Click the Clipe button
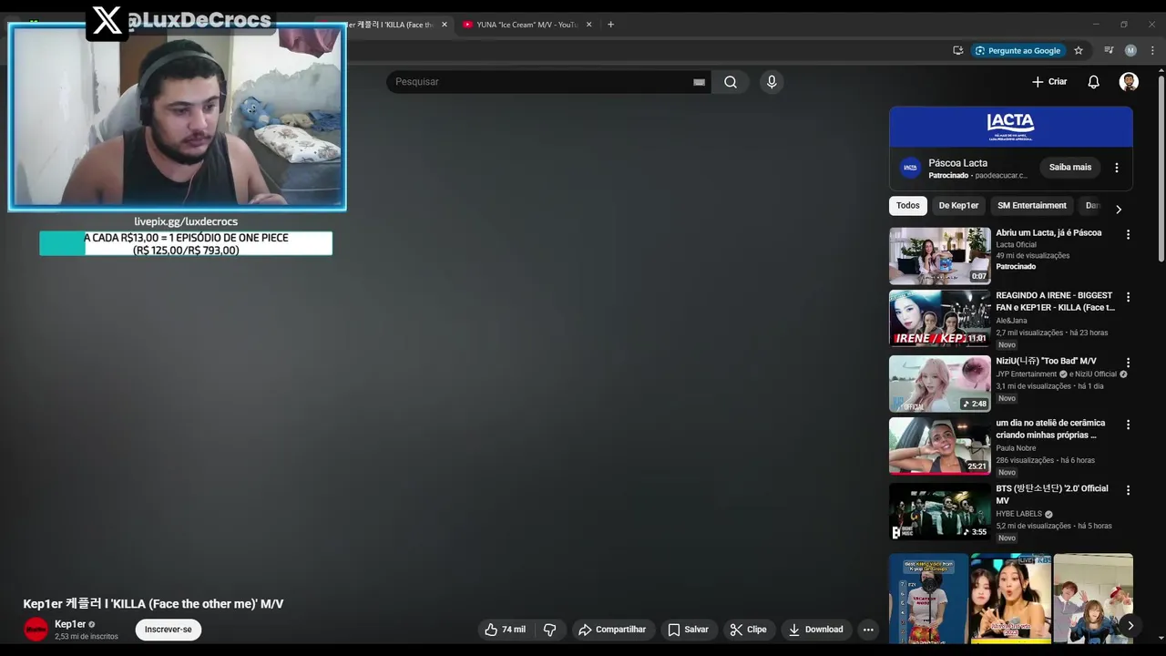Viewport: 1166px width, 656px height. pyautogui.click(x=748, y=630)
